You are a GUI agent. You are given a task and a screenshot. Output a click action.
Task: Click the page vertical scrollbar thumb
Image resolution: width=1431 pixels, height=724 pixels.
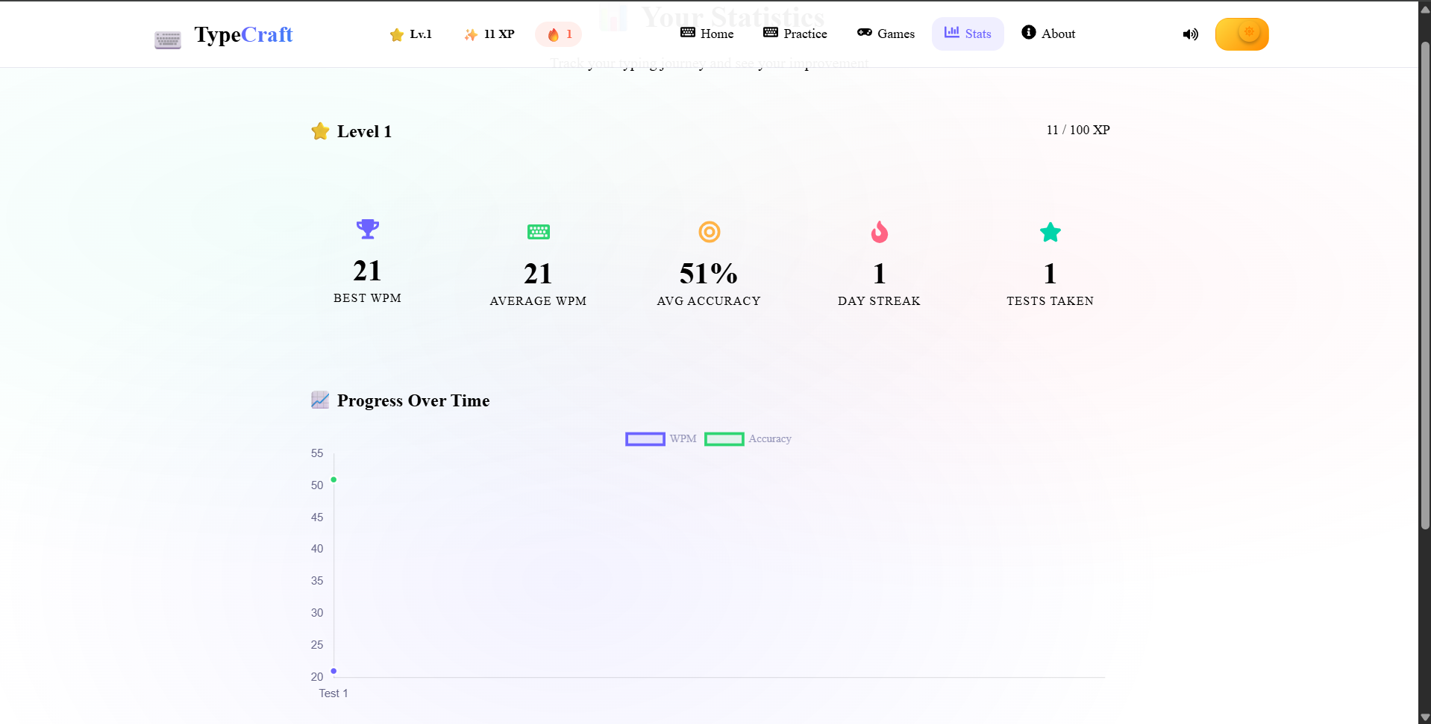coord(1425,286)
